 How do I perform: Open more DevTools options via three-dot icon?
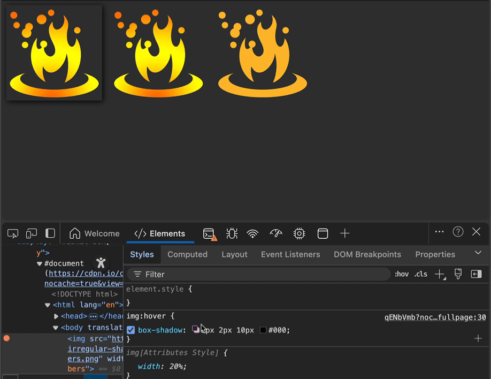(x=439, y=231)
